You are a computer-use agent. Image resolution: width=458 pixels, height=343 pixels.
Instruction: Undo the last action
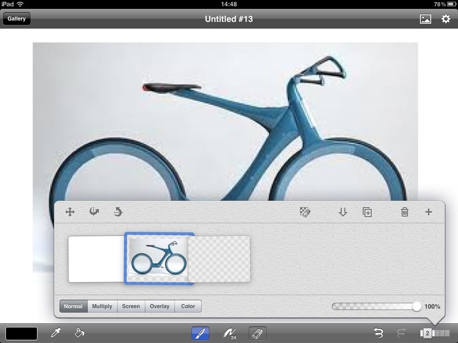pyautogui.click(x=379, y=333)
